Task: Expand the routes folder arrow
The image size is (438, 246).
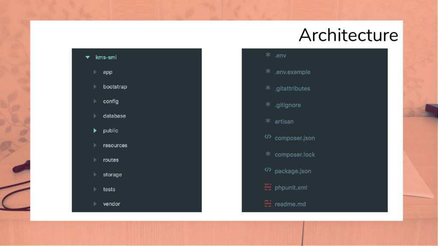Action: coord(95,160)
